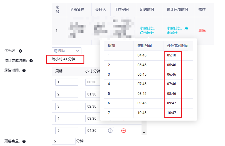The height and width of the screenshot is (146, 225).
Task: Click the 每小时 41 分钟 text
Action: [64, 59]
